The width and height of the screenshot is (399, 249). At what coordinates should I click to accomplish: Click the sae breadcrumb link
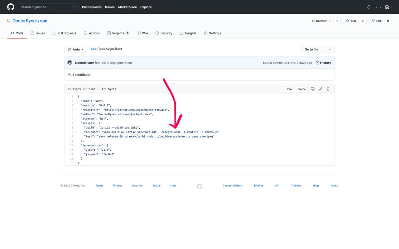point(94,49)
